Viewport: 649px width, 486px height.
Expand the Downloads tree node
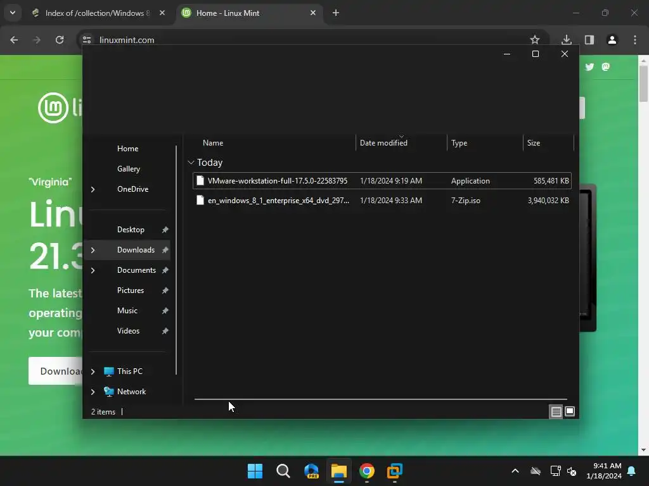pos(93,250)
